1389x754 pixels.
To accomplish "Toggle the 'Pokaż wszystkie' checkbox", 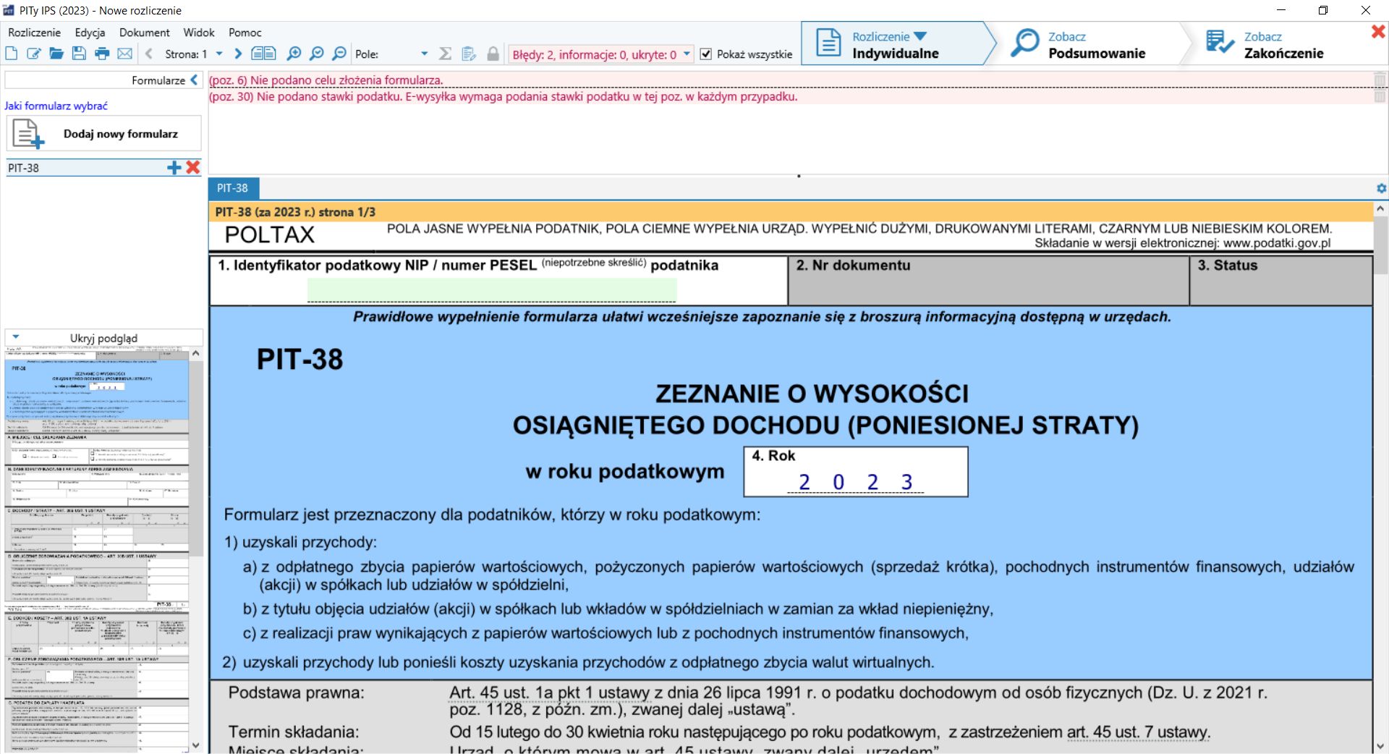I will [x=706, y=54].
